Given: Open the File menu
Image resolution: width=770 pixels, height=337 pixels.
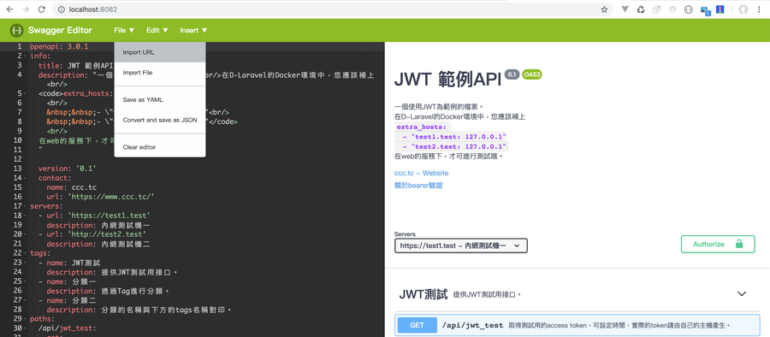Looking at the screenshot, I should [x=124, y=31].
